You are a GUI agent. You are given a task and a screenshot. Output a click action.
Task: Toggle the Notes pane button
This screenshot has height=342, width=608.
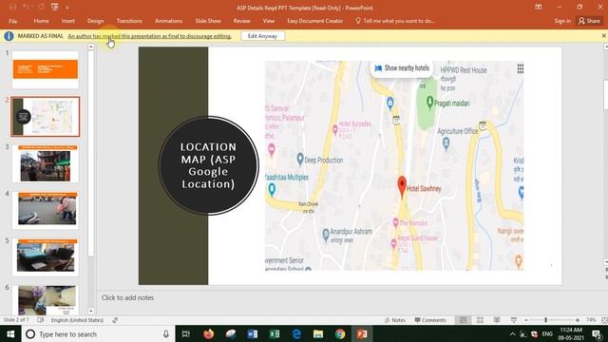pos(395,320)
